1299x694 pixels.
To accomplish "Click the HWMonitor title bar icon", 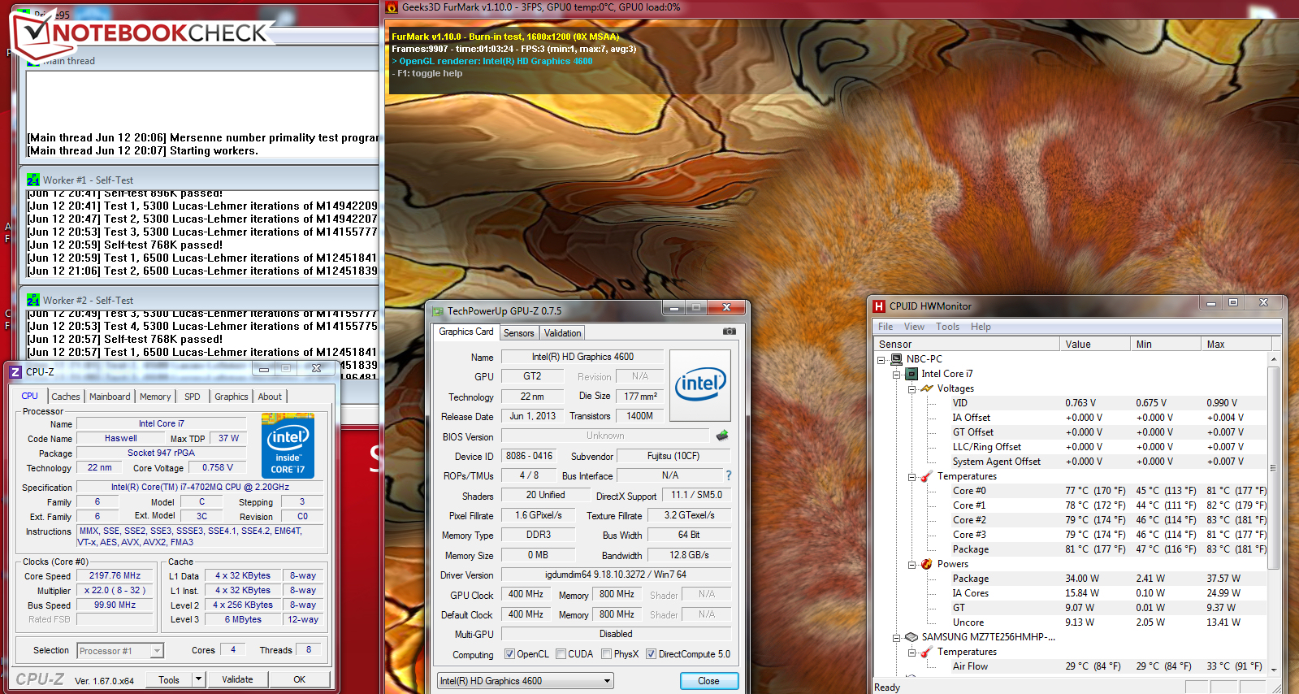I will (879, 306).
